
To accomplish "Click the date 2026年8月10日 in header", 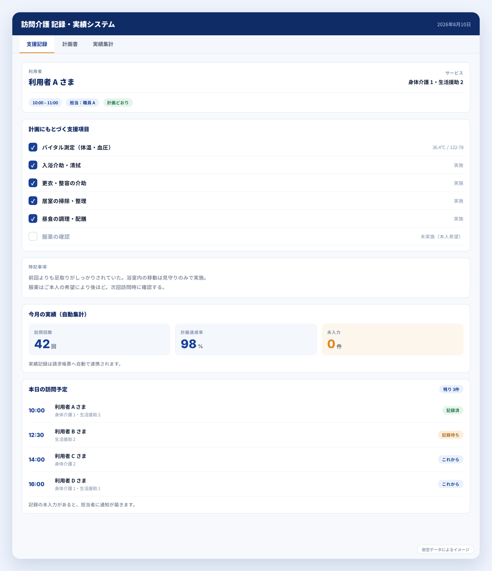I will click(454, 25).
